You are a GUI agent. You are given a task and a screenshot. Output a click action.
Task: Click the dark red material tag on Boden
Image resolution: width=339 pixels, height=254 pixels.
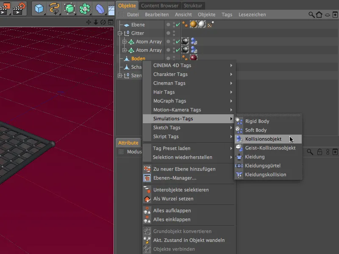coord(194,58)
